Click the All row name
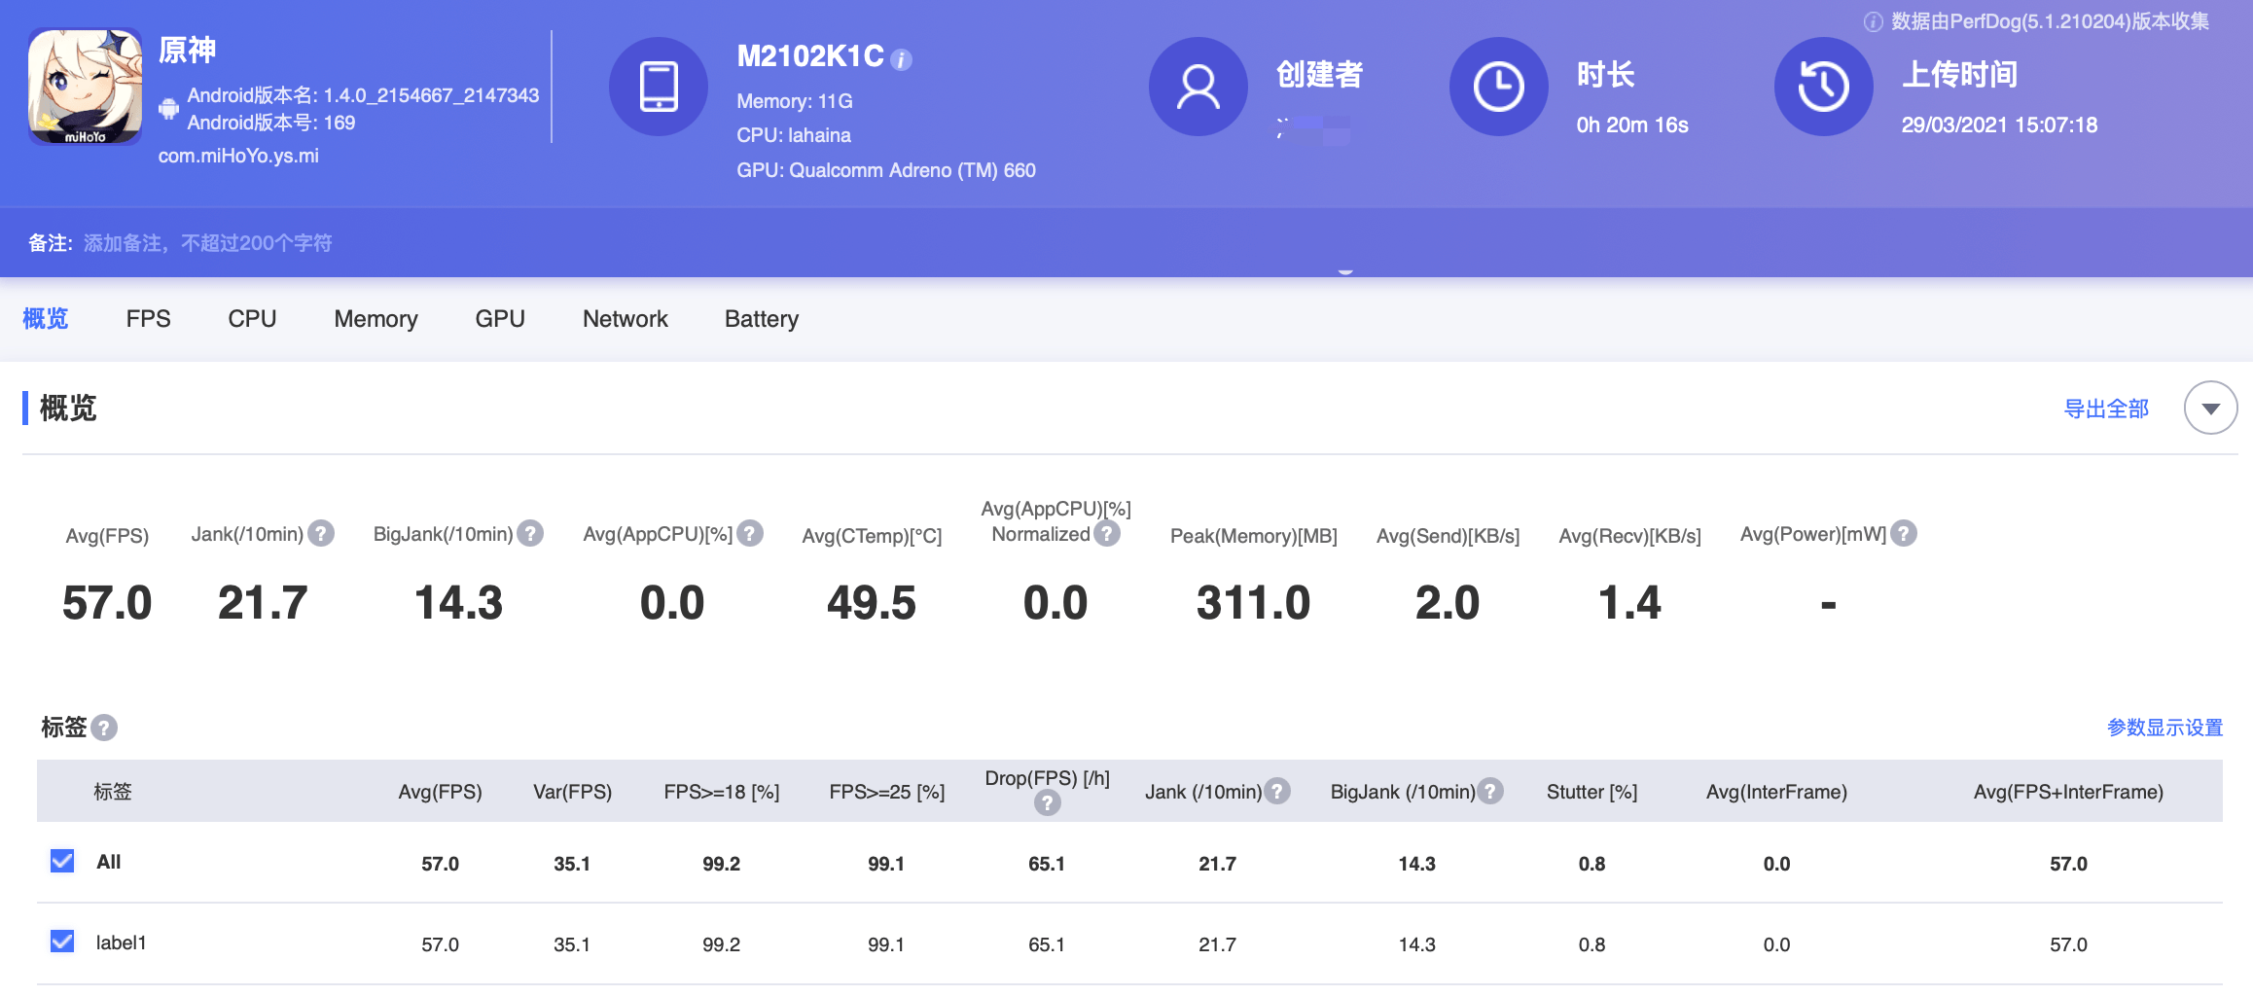The width and height of the screenshot is (2253, 996). [x=108, y=862]
